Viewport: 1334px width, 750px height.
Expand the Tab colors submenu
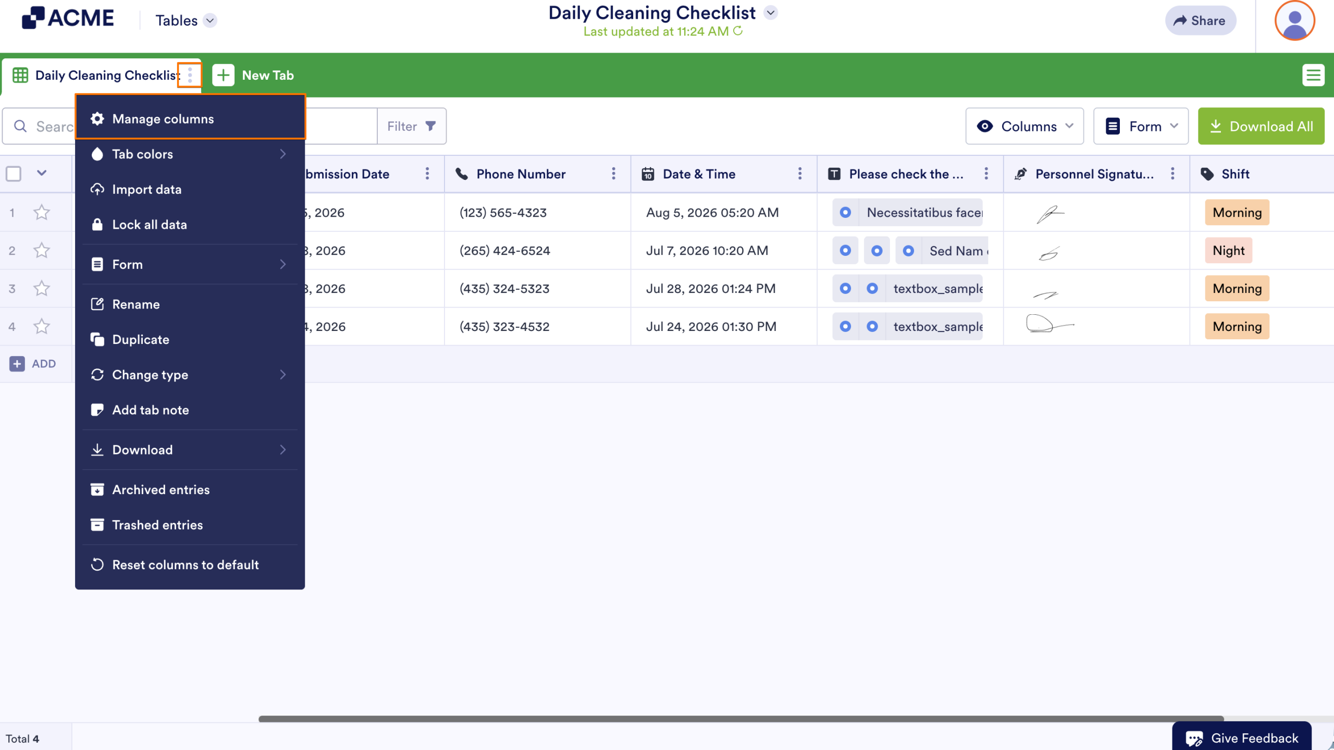click(x=190, y=154)
